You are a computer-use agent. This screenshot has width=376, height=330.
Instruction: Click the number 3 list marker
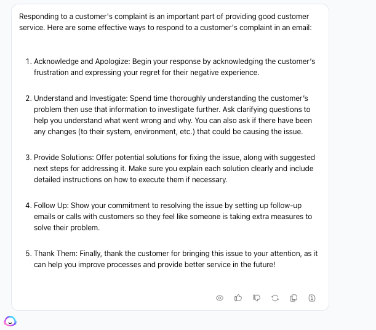pyautogui.click(x=28, y=158)
